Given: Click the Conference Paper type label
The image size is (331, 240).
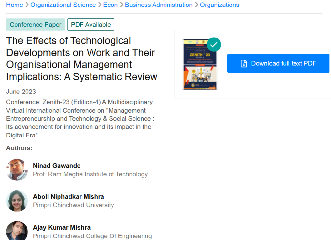Looking at the screenshot, I should 35,24.
